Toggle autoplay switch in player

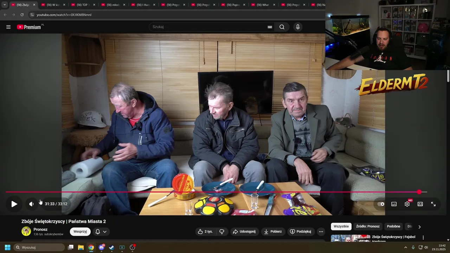[381, 204]
